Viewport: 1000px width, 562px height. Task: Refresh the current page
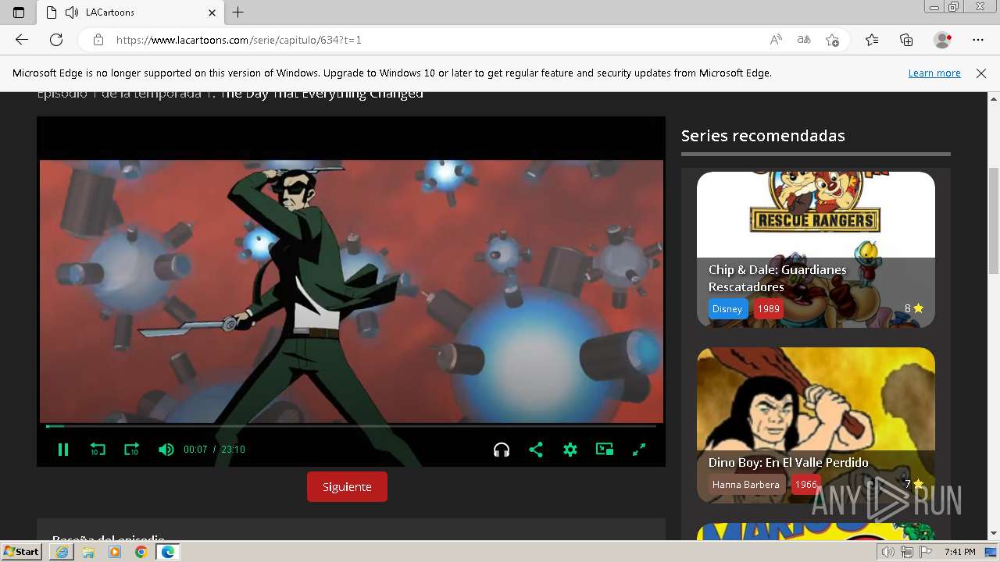pos(56,40)
